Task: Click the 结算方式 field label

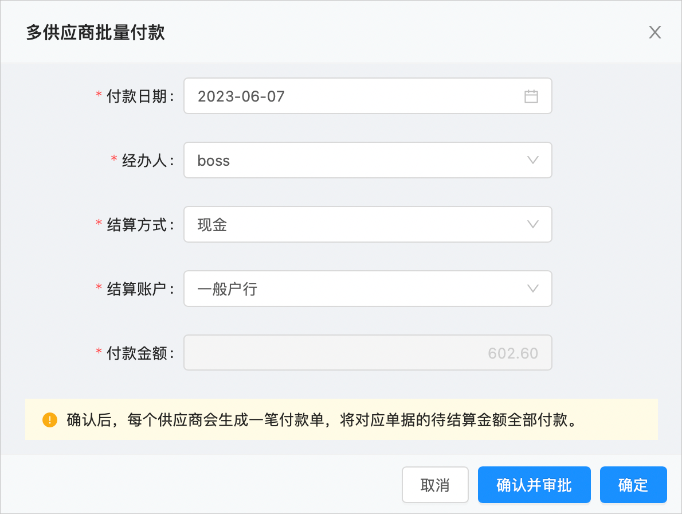Action: click(x=140, y=225)
